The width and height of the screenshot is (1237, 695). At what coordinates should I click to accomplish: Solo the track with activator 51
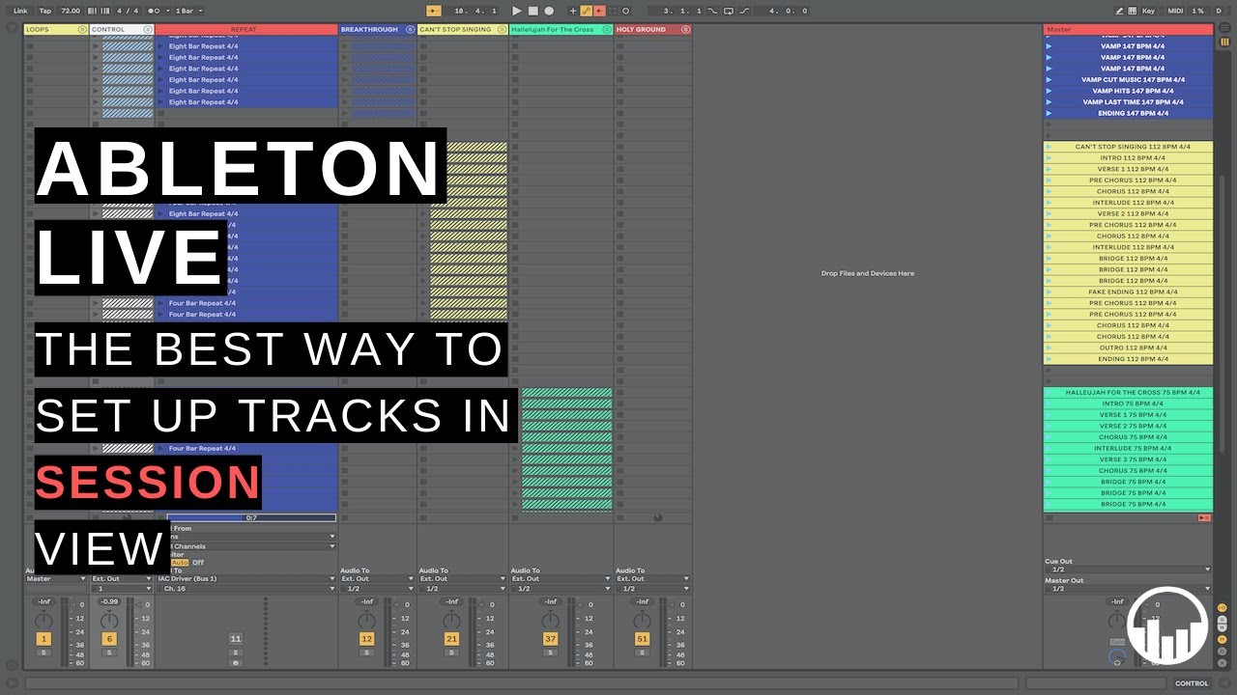[x=642, y=653]
